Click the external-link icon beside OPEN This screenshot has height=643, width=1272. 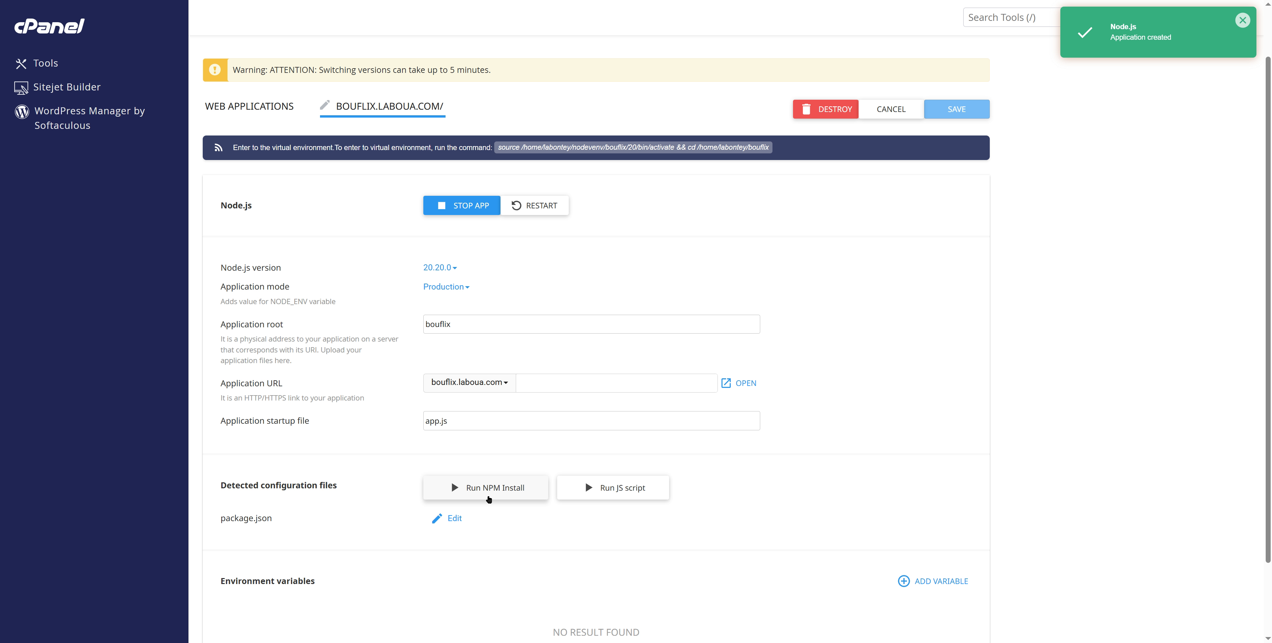coord(726,383)
